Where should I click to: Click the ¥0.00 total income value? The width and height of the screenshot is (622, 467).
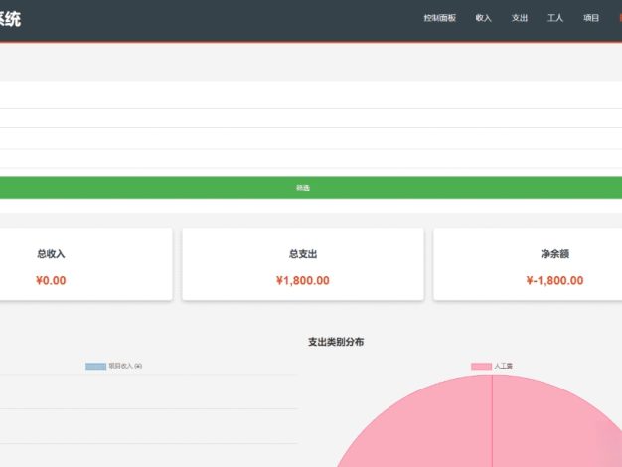pos(51,280)
